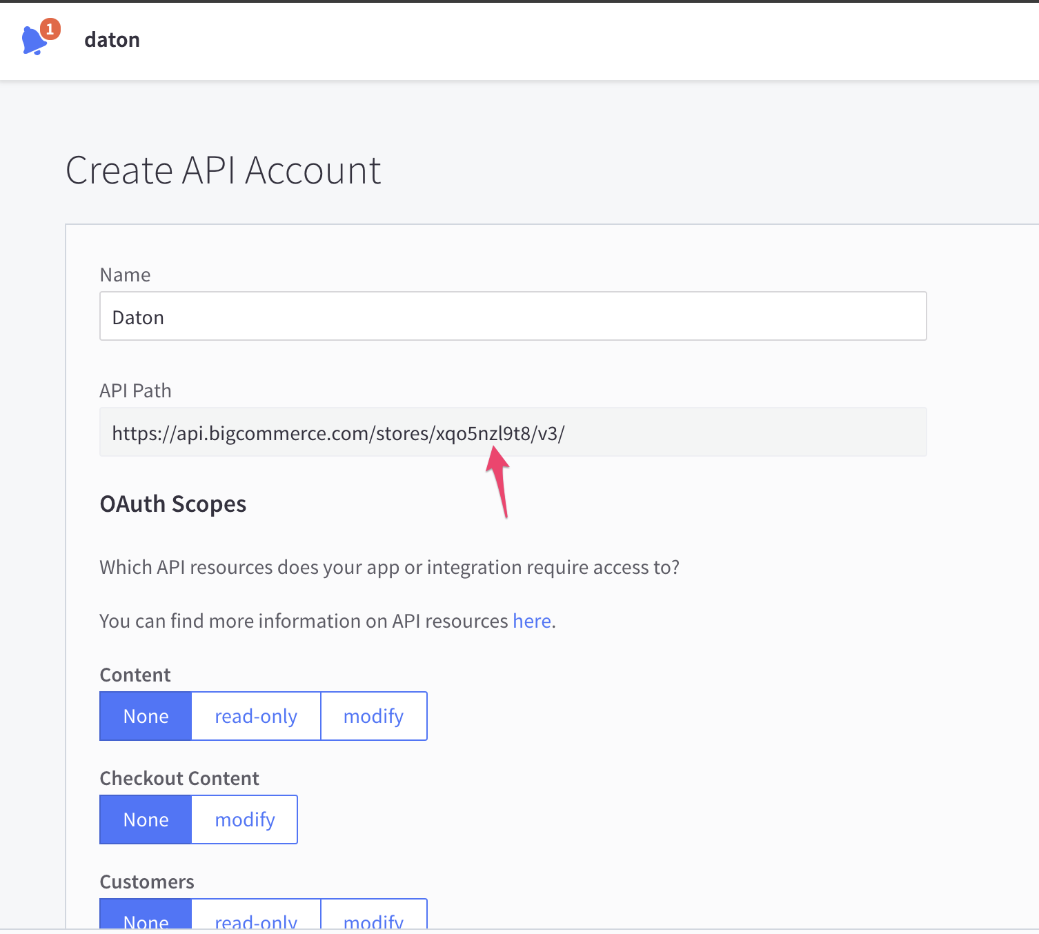Select None for Checkout Content scope
Image resolution: width=1039 pixels, height=934 pixels.
tap(146, 819)
